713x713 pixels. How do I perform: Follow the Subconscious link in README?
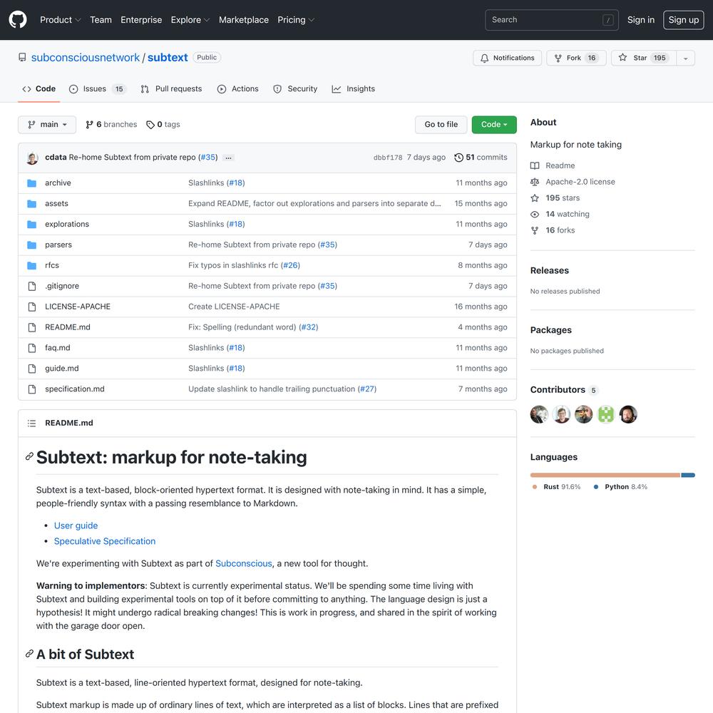tap(243, 563)
